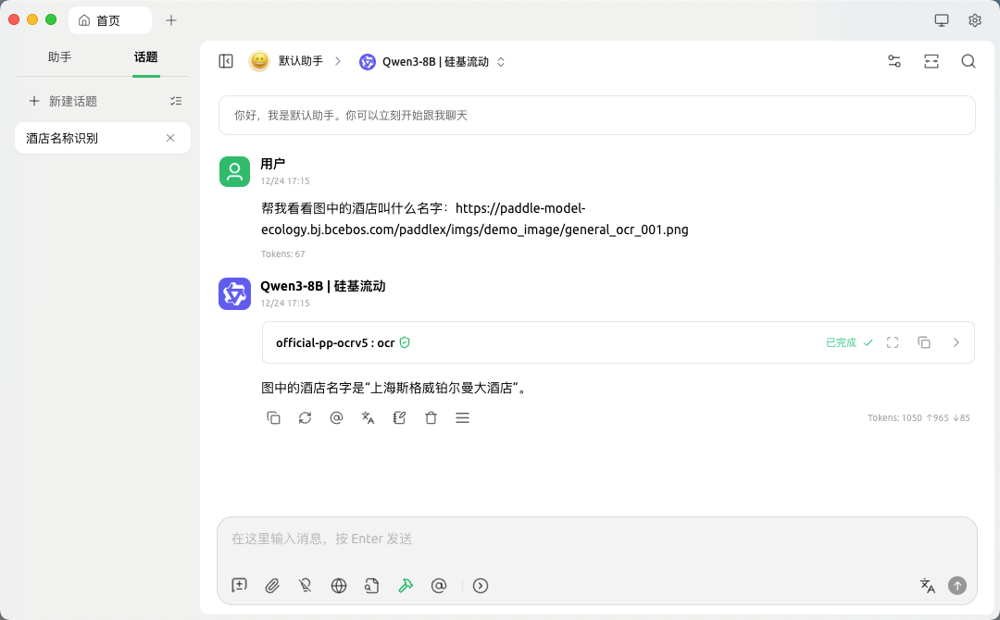Close the 酒店名称识别 topic
The image size is (1000, 620).
tap(170, 138)
